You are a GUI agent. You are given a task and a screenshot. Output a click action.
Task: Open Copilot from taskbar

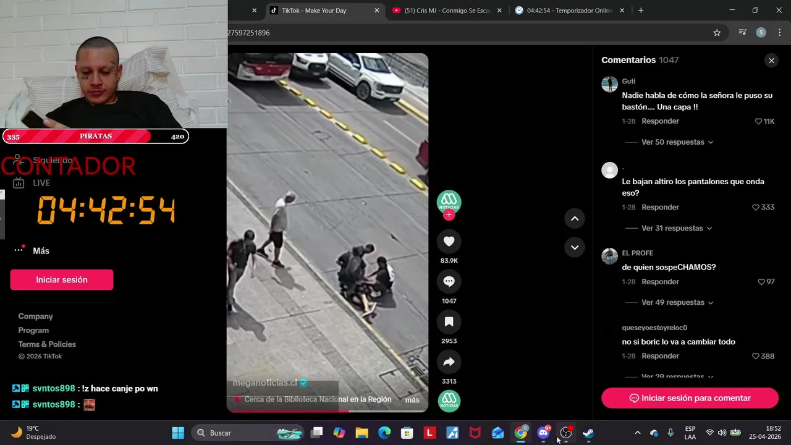(x=339, y=433)
